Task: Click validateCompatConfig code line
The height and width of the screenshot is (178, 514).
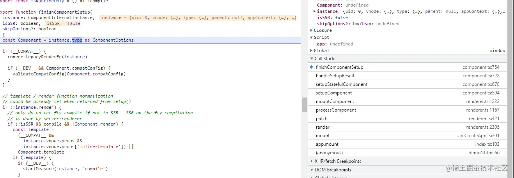Action: (x=69, y=74)
